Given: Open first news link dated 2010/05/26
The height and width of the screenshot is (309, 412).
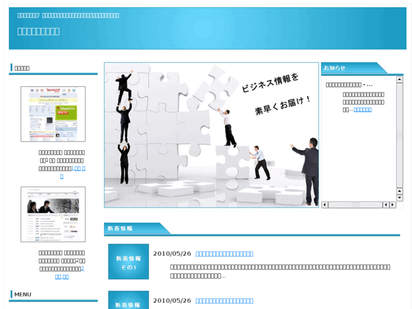Looking at the screenshot, I should (x=224, y=254).
